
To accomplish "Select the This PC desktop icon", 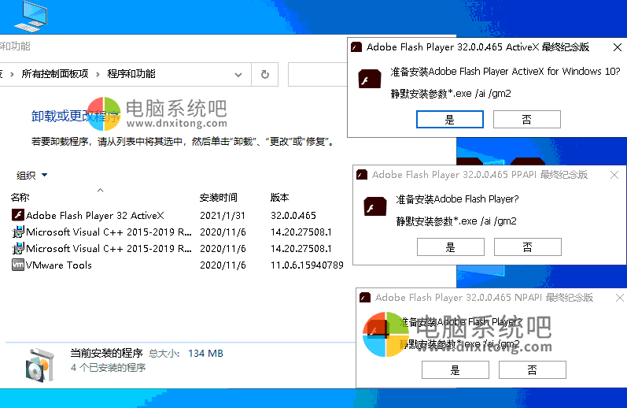I will pos(24,15).
